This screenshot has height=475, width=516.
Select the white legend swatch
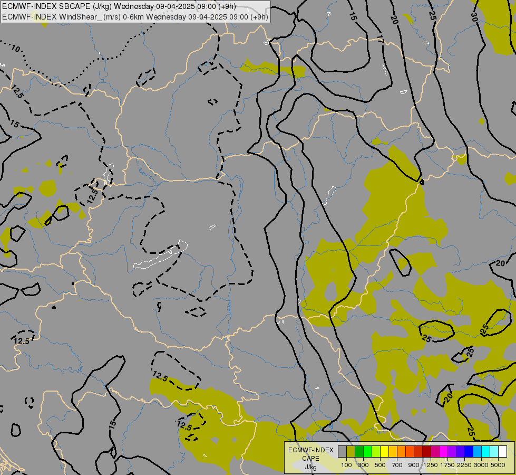pyautogui.click(x=502, y=451)
